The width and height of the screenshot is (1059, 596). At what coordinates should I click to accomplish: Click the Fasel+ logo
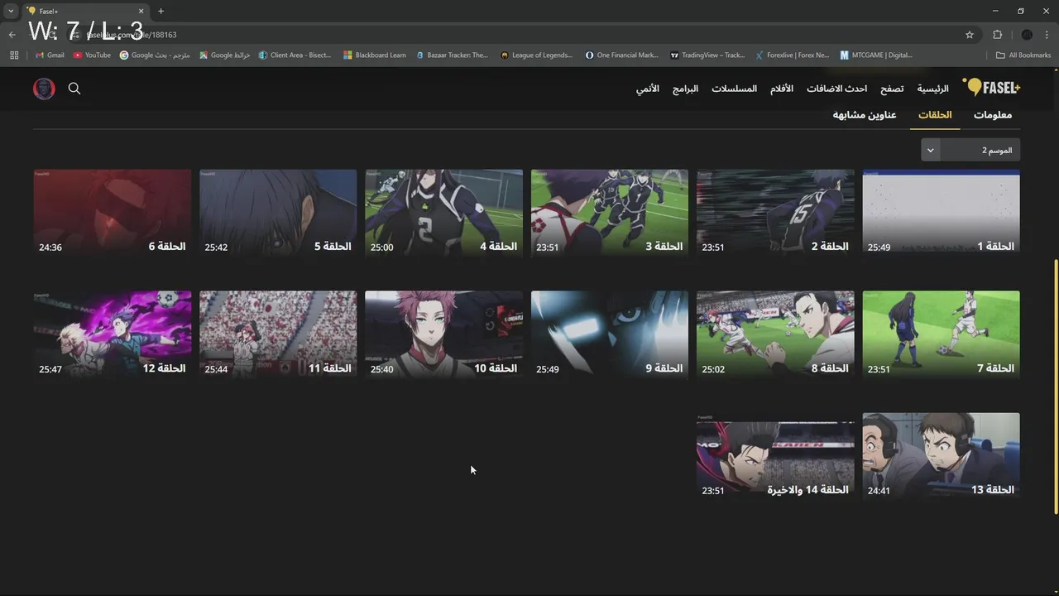[x=991, y=88]
